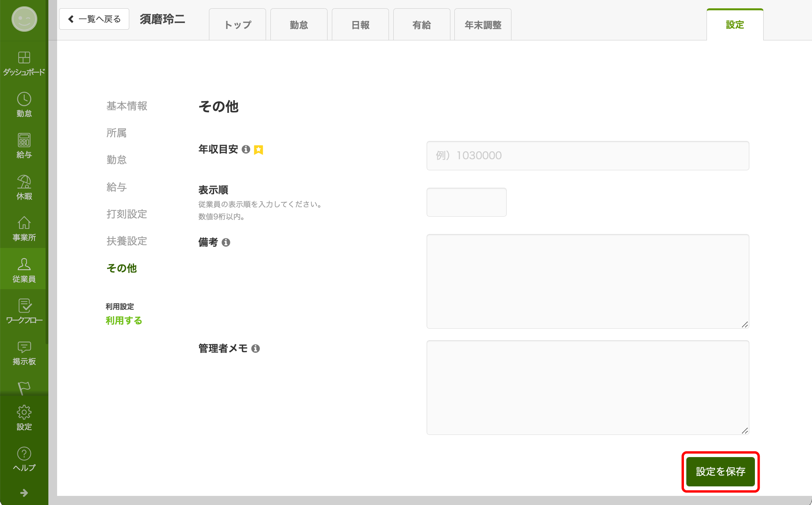Focus the 年収目安 input field

[x=588, y=156]
